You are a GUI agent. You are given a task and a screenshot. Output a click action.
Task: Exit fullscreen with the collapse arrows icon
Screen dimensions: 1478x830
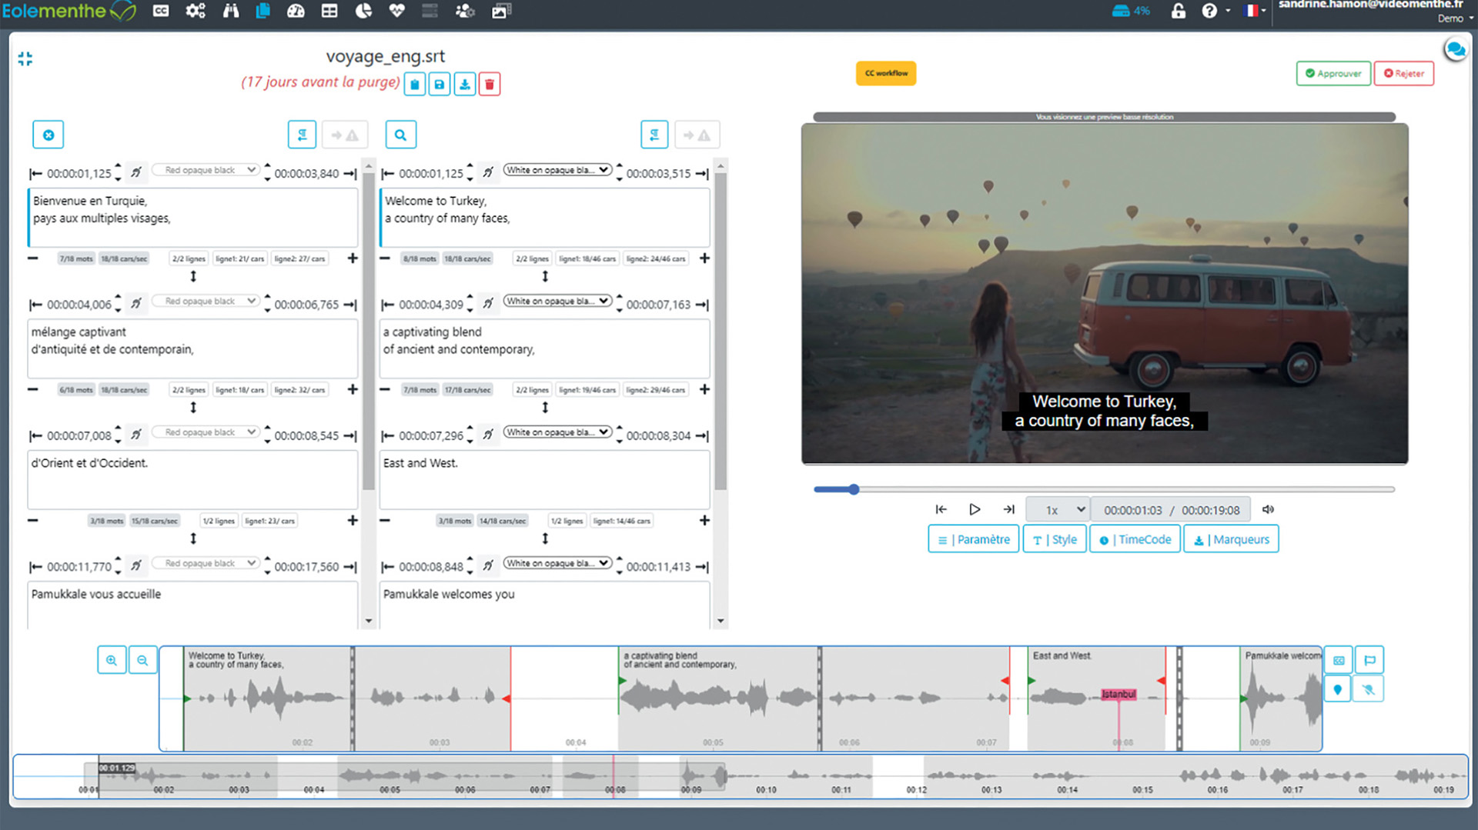point(25,58)
